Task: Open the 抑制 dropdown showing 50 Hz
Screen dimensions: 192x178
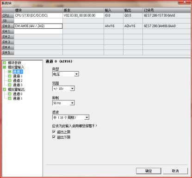Action: (x=63, y=103)
